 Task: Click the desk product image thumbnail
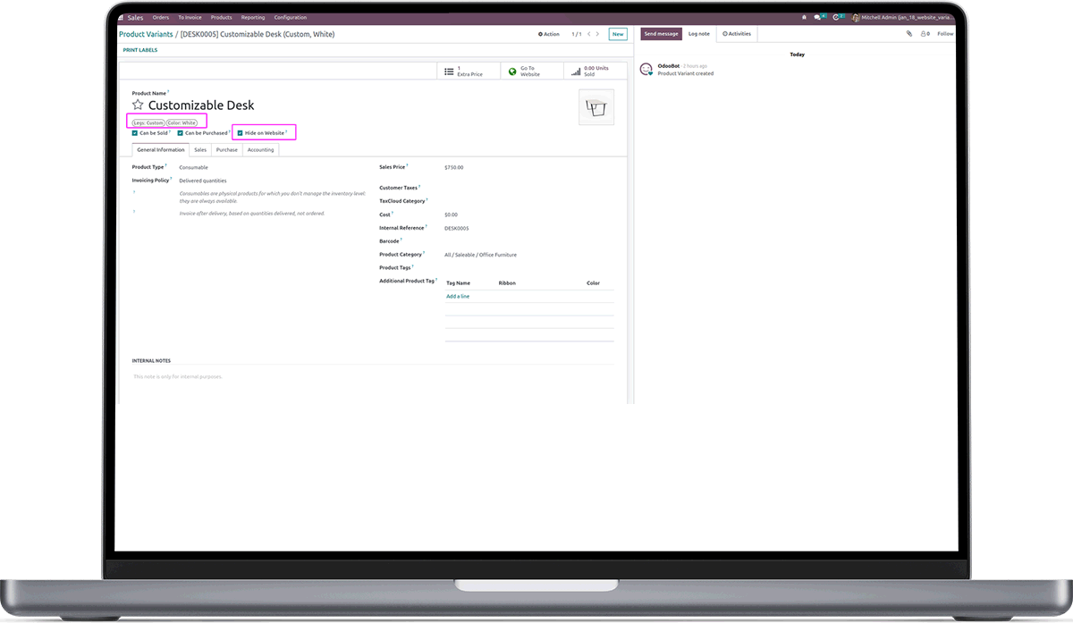[596, 107]
